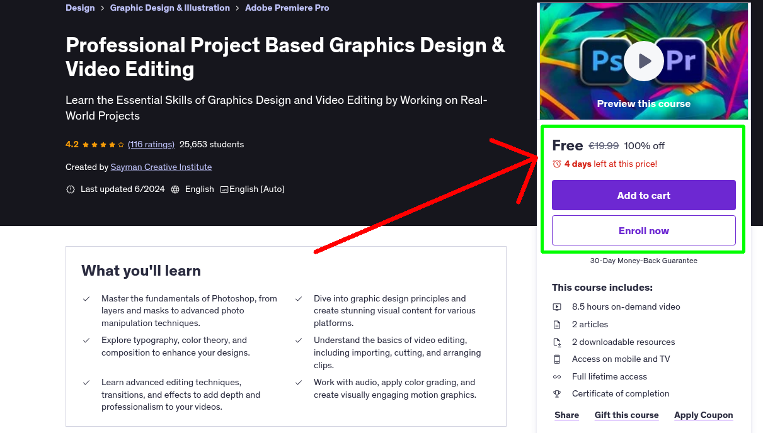Click the clock icon beside Last updated
The width and height of the screenshot is (763, 433).
click(x=71, y=189)
